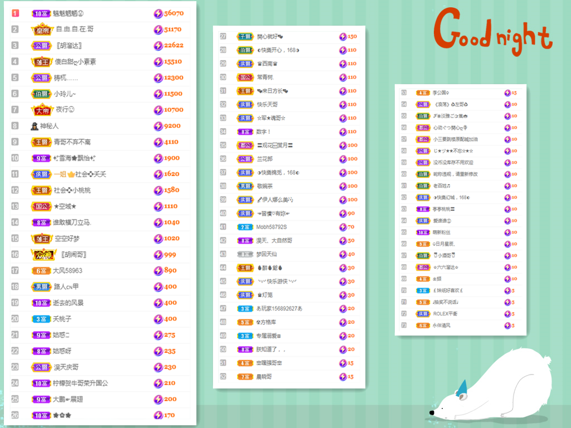The width and height of the screenshot is (571, 428).
Task: Click the player name 社会小桃桃
Action: click(72, 191)
